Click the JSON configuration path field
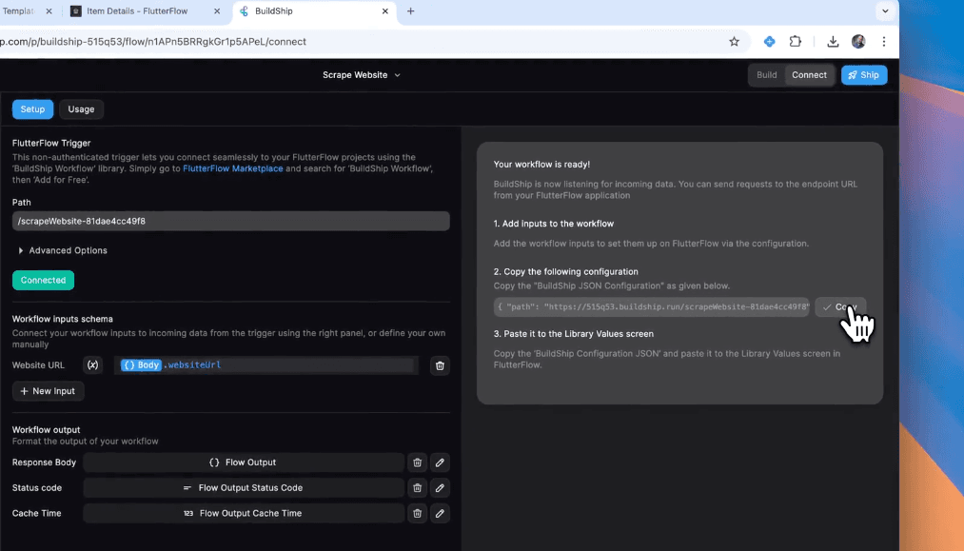Image resolution: width=964 pixels, height=551 pixels. click(652, 306)
